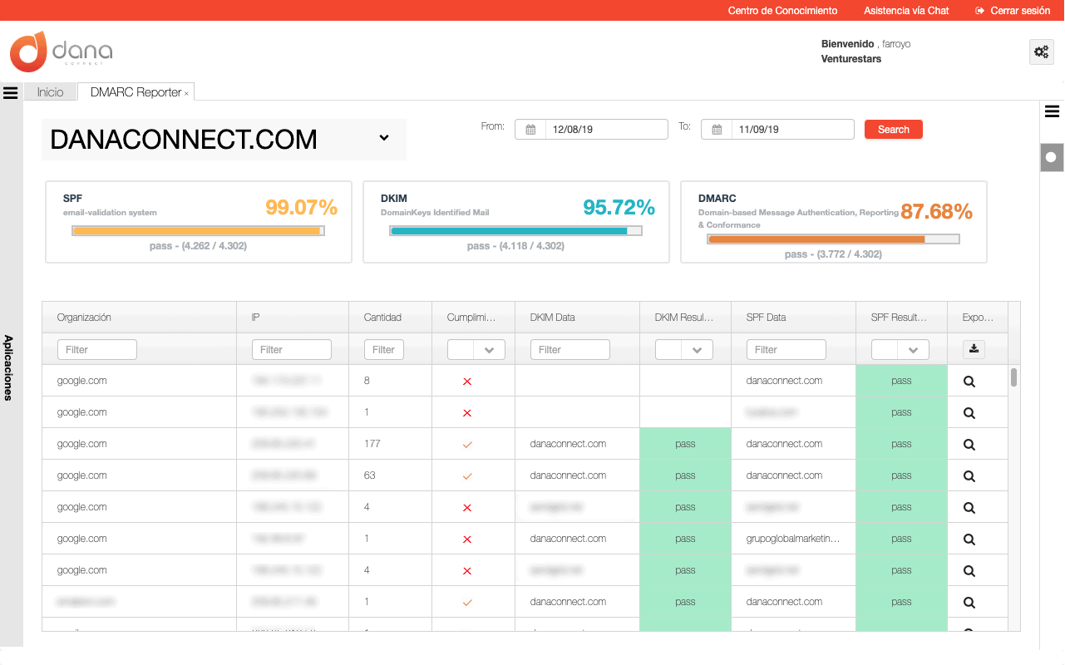Open the right-side hamburger menu
Image resolution: width=1065 pixels, height=665 pixels.
tap(1052, 111)
